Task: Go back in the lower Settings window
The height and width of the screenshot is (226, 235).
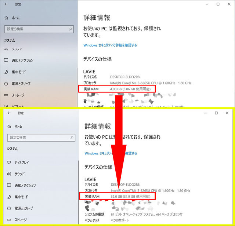Action: tap(9, 113)
